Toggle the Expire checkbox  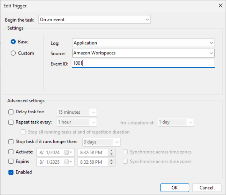(x=11, y=162)
